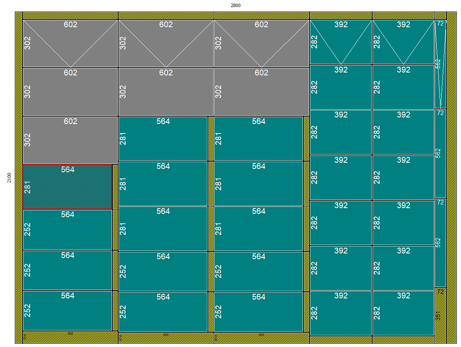The image size is (461, 347).
Task: Select leftmost teal 392×282 panel with V marking
Action: coord(341,42)
